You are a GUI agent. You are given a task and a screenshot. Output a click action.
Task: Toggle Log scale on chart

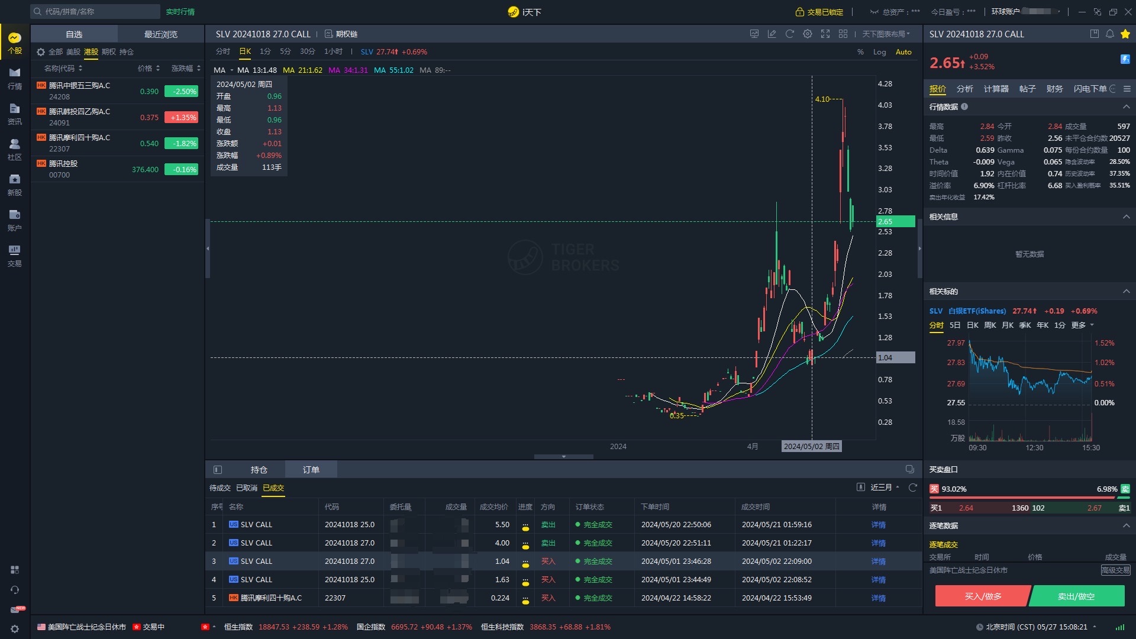pyautogui.click(x=880, y=52)
